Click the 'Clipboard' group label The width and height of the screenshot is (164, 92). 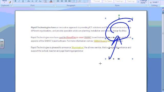5,5
